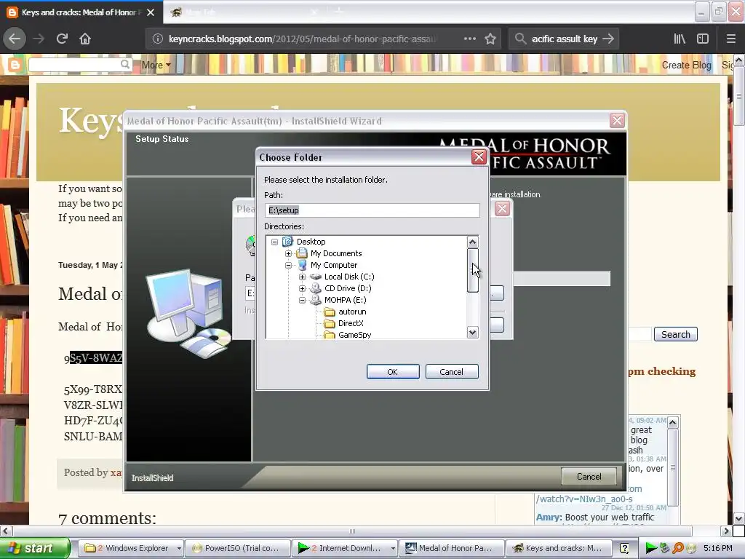745x559 pixels.
Task: Collapse the MOHPA (E:) node
Action: 302,300
